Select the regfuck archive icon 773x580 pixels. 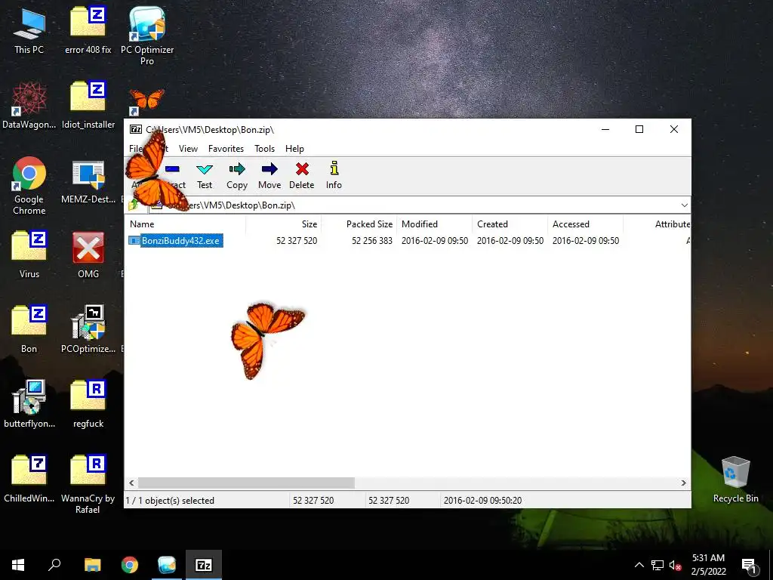[88, 405]
